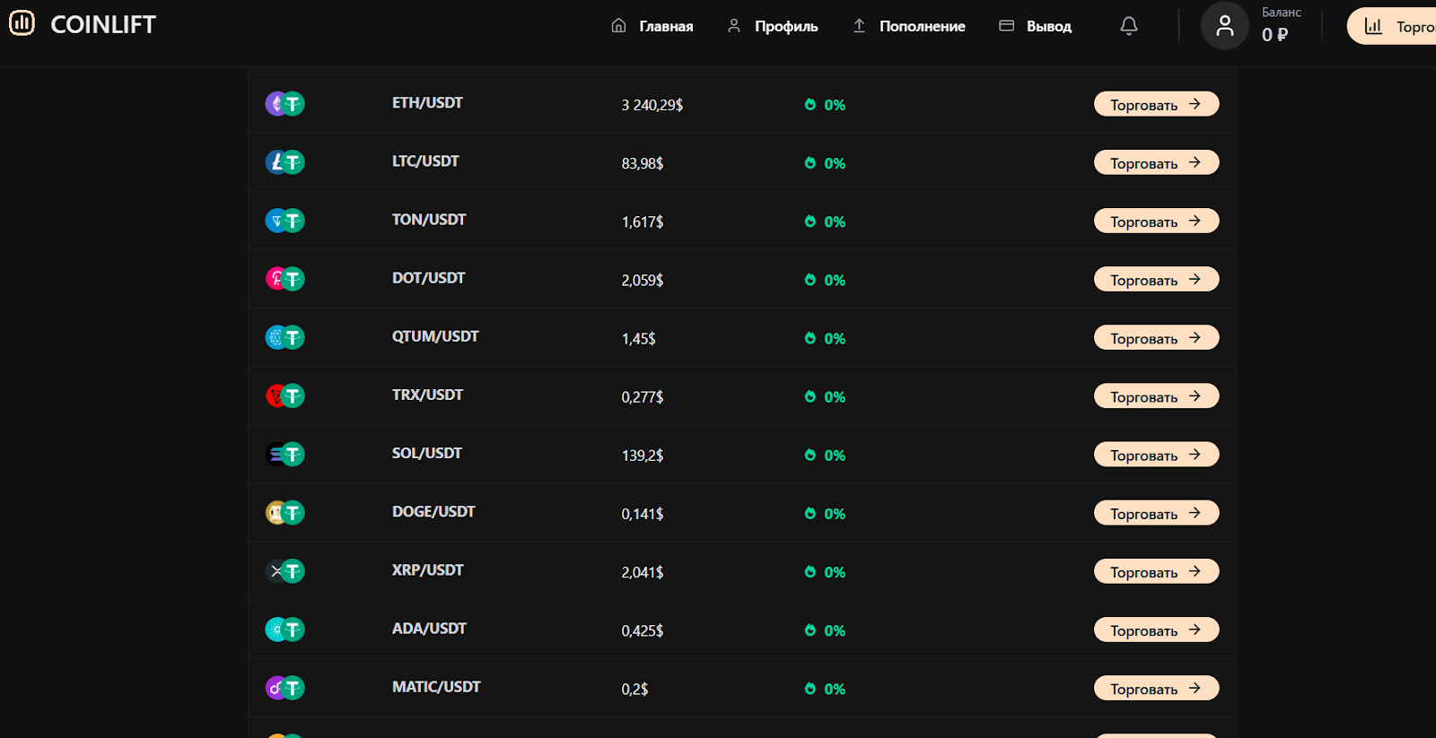Click the DOT/USDT pair name
1436x738 pixels.
428,278
